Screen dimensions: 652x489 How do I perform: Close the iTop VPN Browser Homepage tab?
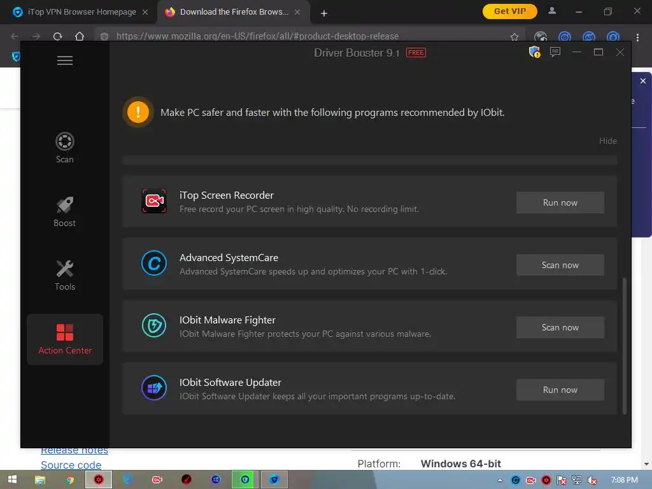click(x=145, y=12)
